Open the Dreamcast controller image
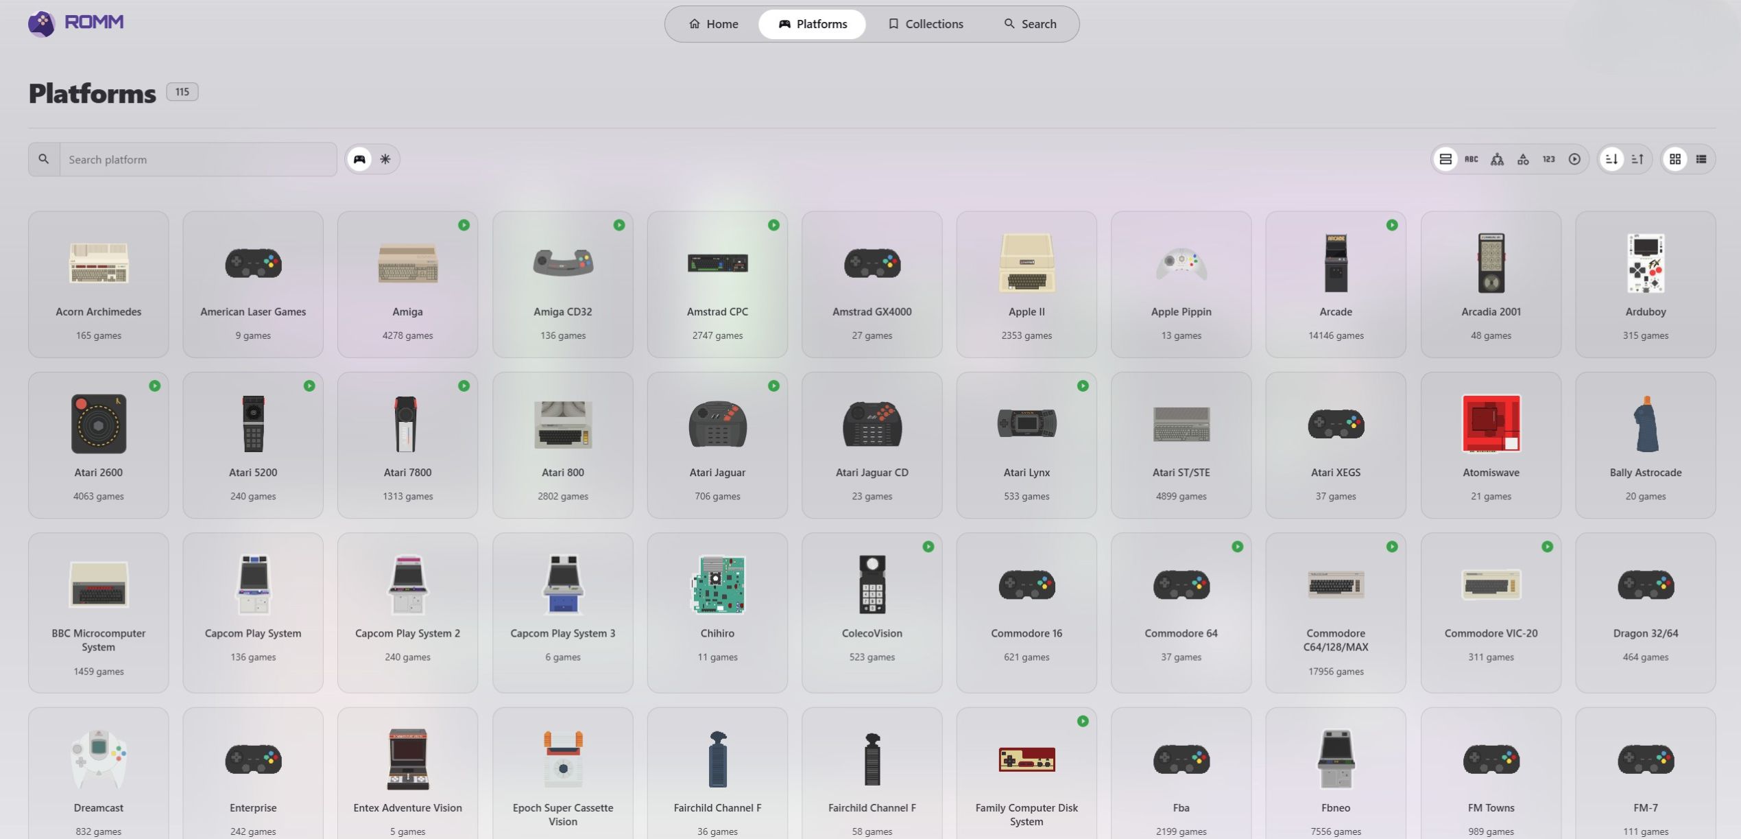Screen dimensions: 1741x839 [x=99, y=759]
